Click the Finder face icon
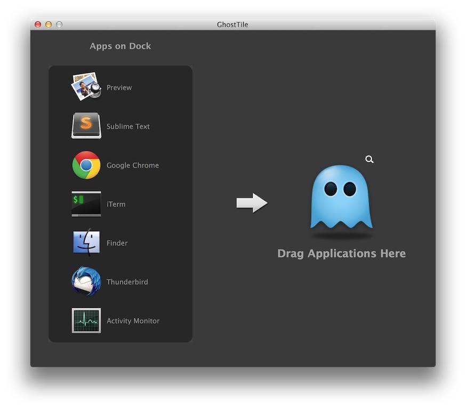Image resolution: width=466 pixels, height=409 pixels. click(86, 242)
